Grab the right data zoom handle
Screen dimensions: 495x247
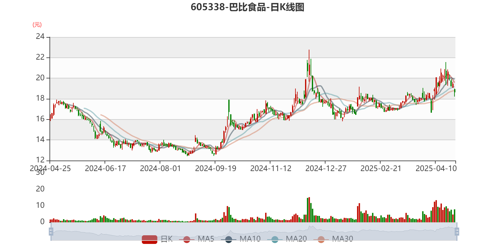(457, 232)
